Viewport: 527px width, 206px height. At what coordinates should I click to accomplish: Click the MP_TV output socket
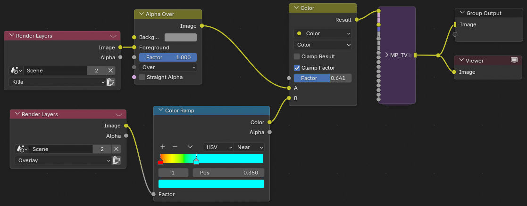(415, 55)
